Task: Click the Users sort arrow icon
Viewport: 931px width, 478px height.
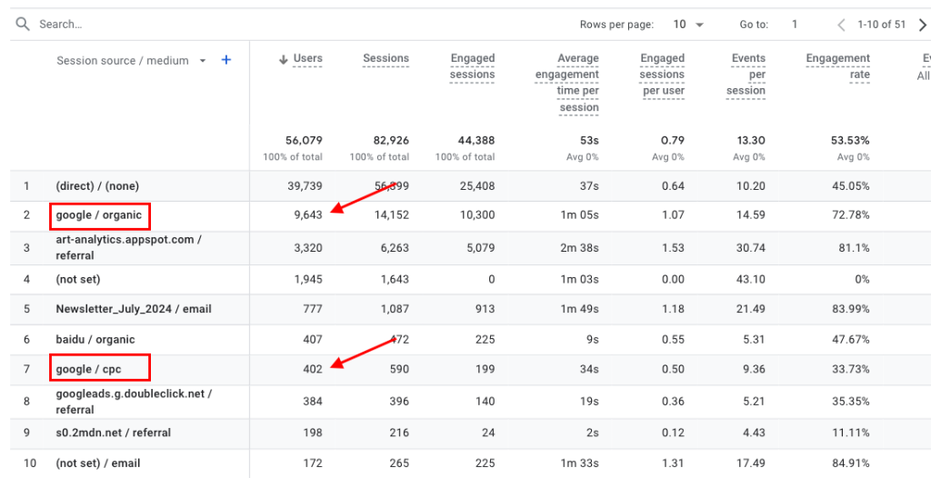Action: pos(283,59)
